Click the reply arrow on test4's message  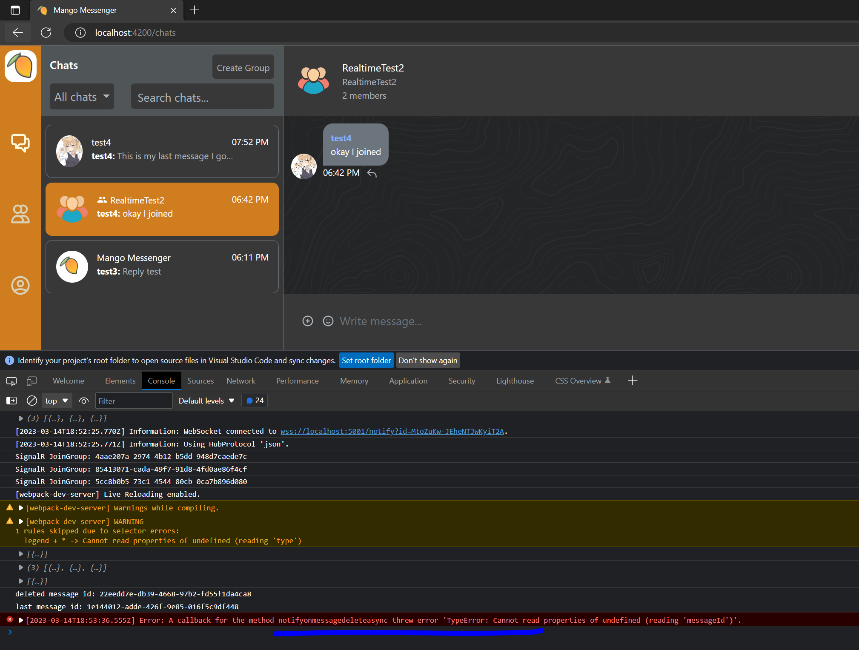[372, 173]
